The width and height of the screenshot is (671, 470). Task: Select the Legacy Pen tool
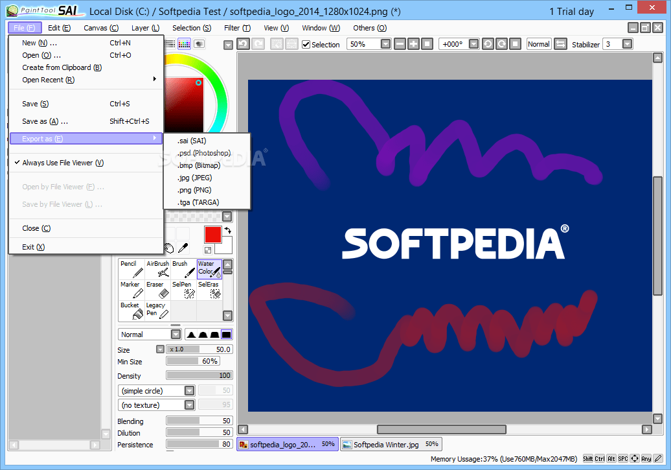[x=157, y=311]
